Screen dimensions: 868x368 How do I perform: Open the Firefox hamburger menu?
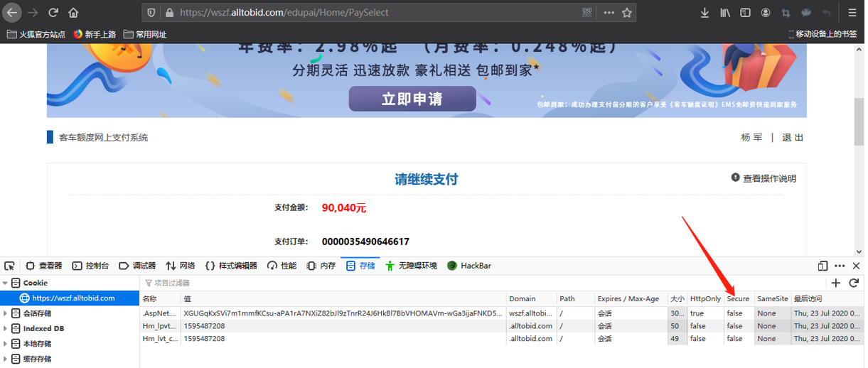pyautogui.click(x=853, y=13)
